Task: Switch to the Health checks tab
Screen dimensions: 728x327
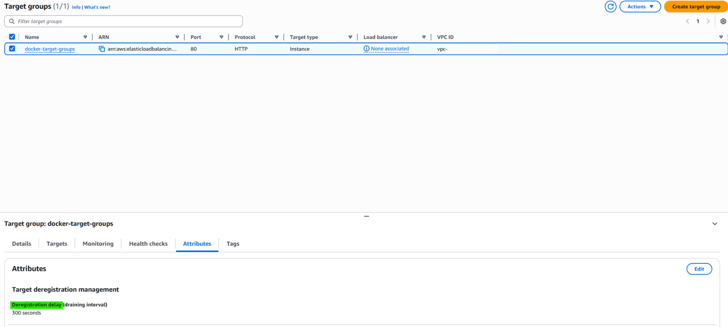Action: point(148,244)
